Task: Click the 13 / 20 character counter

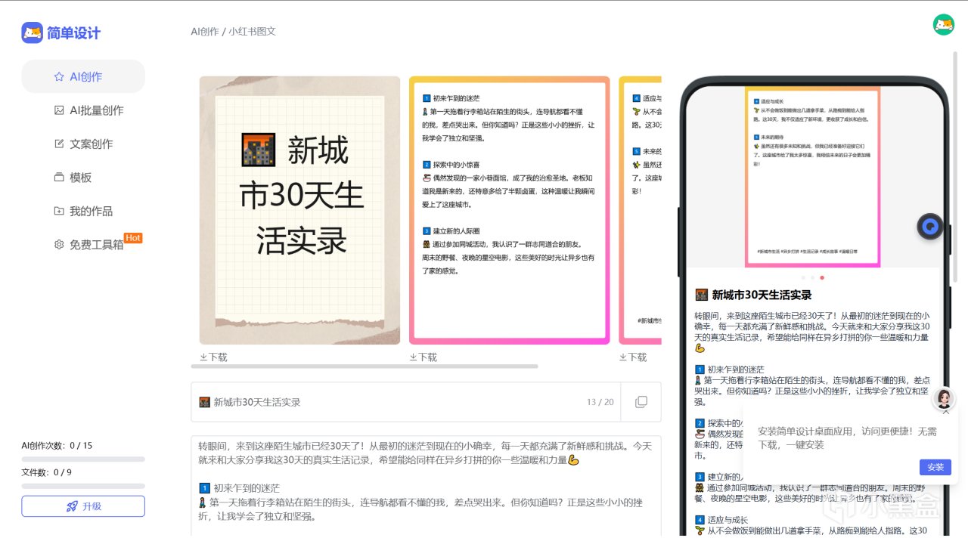Action: (600, 402)
